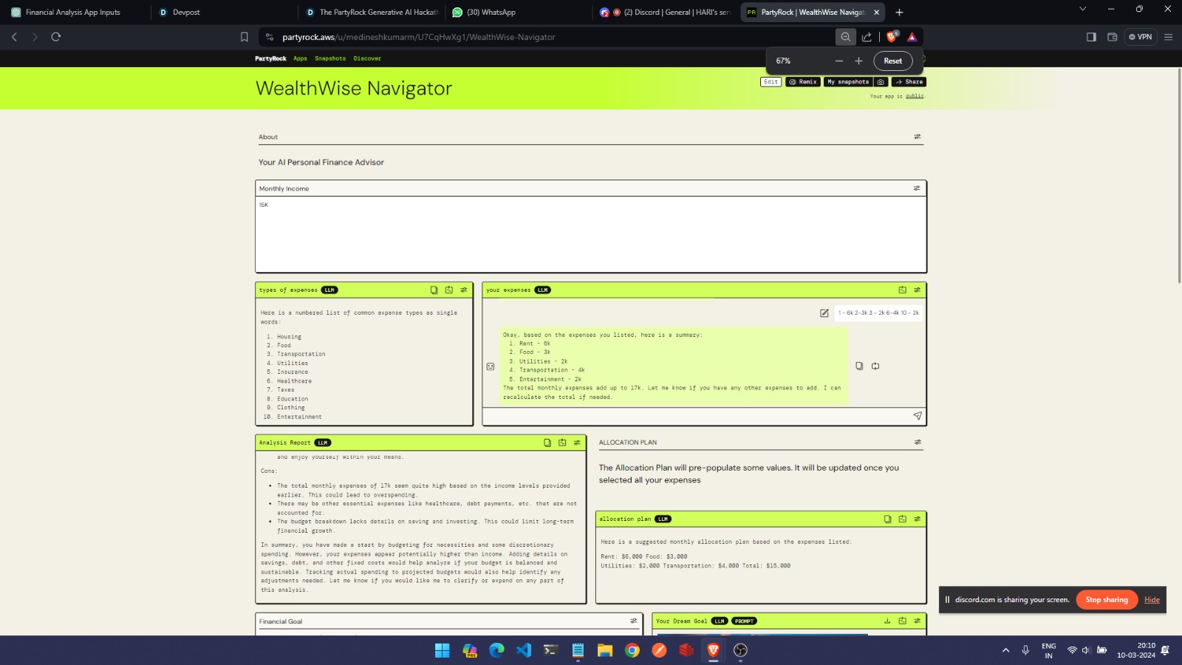This screenshot has height=665, width=1182.
Task: Regenerate the Analysis Report widget
Action: (562, 443)
